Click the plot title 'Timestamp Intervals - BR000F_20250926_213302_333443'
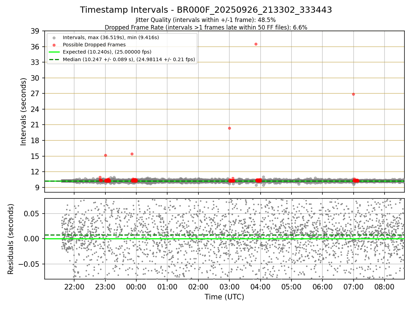 point(206,10)
